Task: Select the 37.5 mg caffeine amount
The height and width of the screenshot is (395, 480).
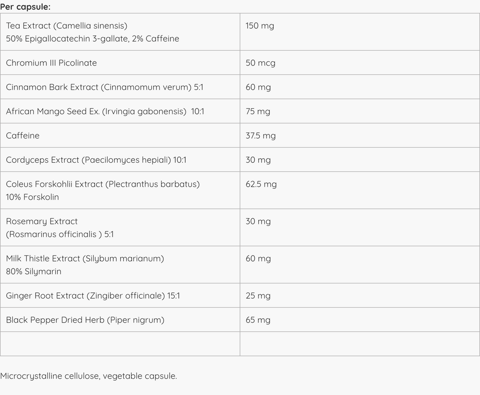Action: point(261,136)
